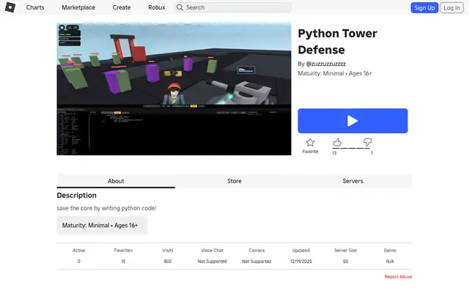
Task: Focus the Search input field
Action: click(233, 7)
